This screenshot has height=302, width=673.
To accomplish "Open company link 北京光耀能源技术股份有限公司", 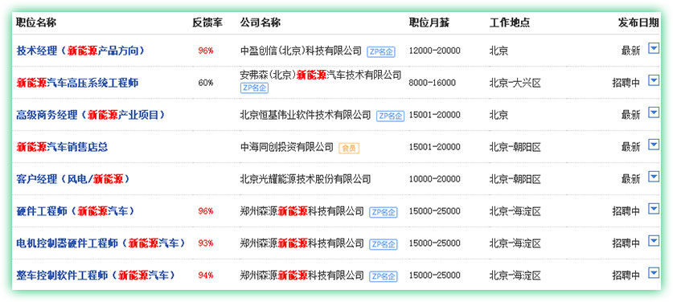I will click(306, 179).
